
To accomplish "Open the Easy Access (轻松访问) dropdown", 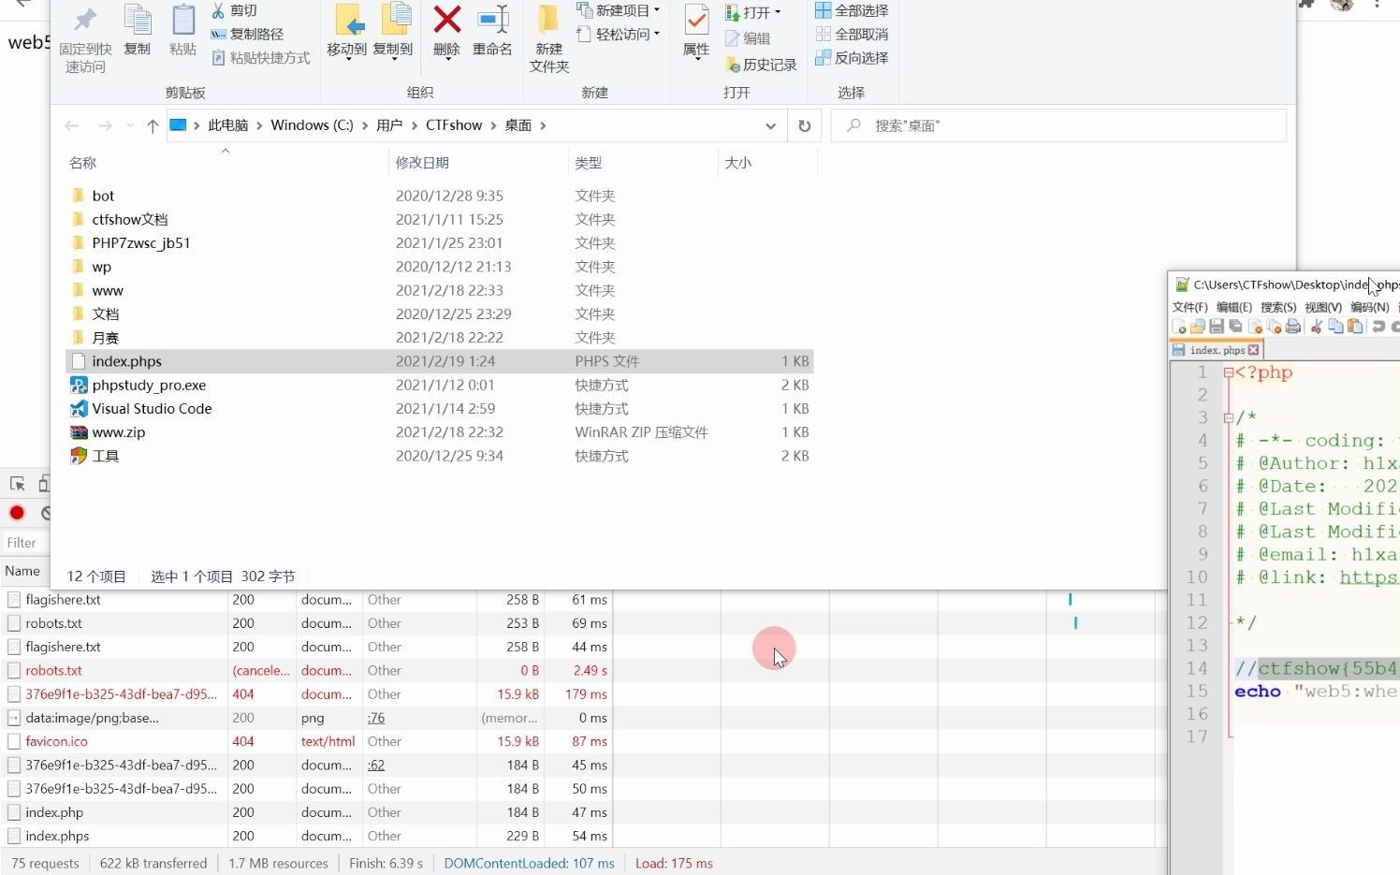I will click(x=618, y=34).
